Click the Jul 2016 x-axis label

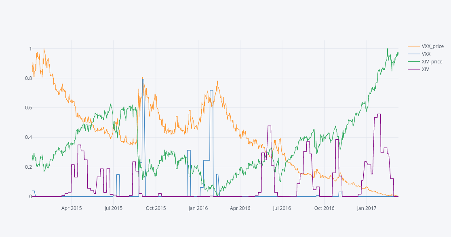click(282, 208)
